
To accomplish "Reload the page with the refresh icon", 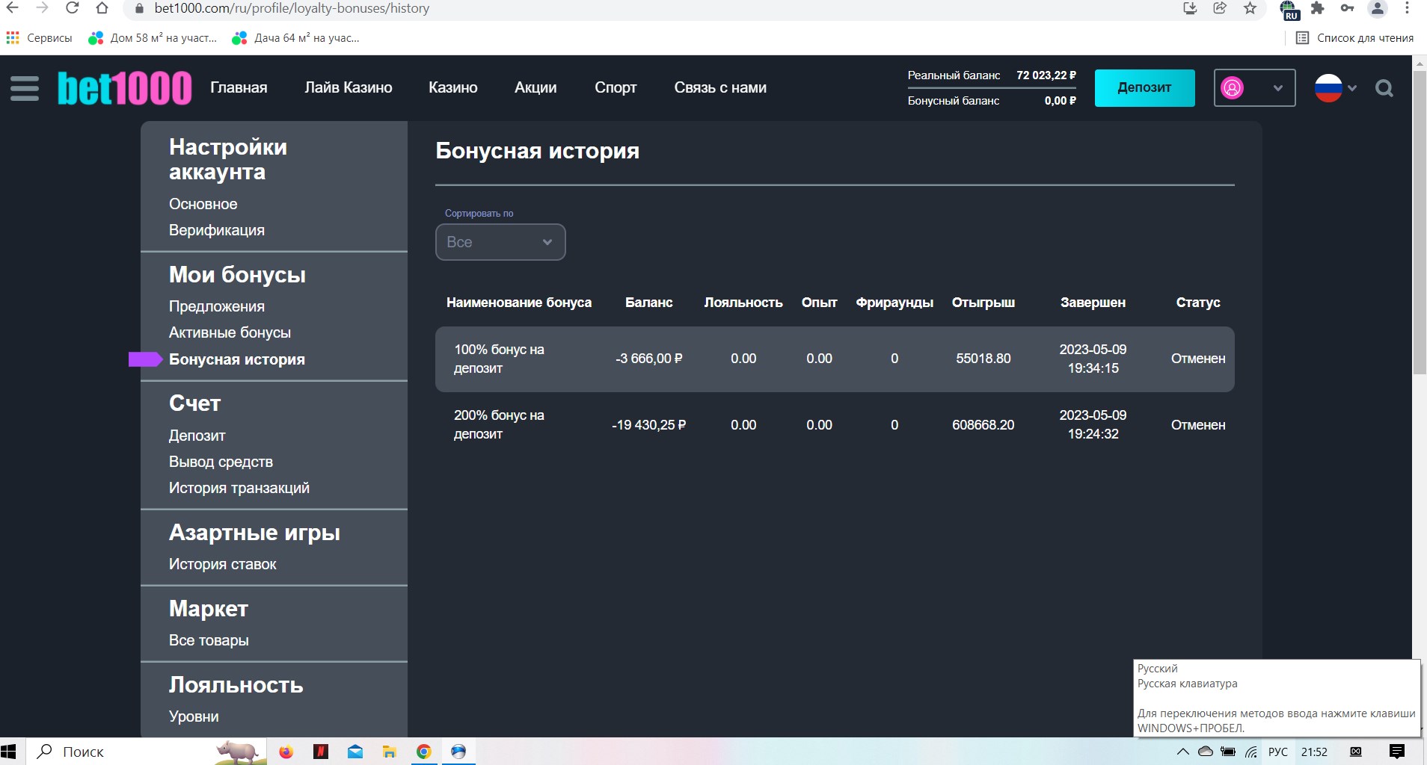I will pyautogui.click(x=72, y=8).
